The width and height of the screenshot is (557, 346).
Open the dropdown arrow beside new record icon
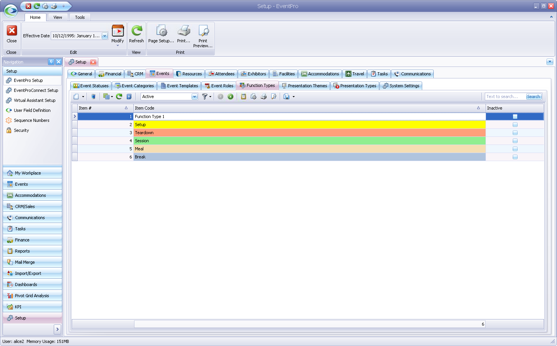(x=83, y=97)
